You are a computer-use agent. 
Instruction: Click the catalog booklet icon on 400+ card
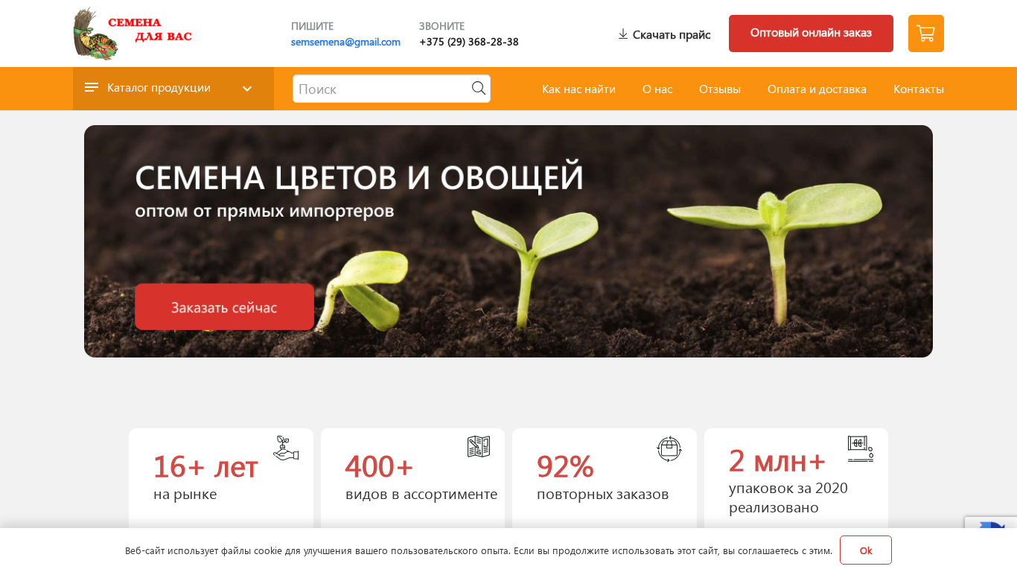point(479,447)
